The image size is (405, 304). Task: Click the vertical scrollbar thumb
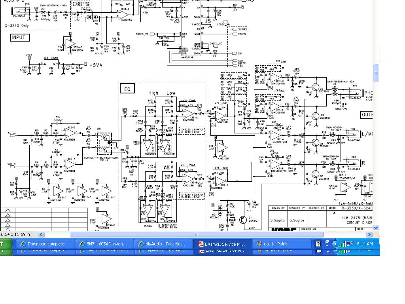point(376,73)
